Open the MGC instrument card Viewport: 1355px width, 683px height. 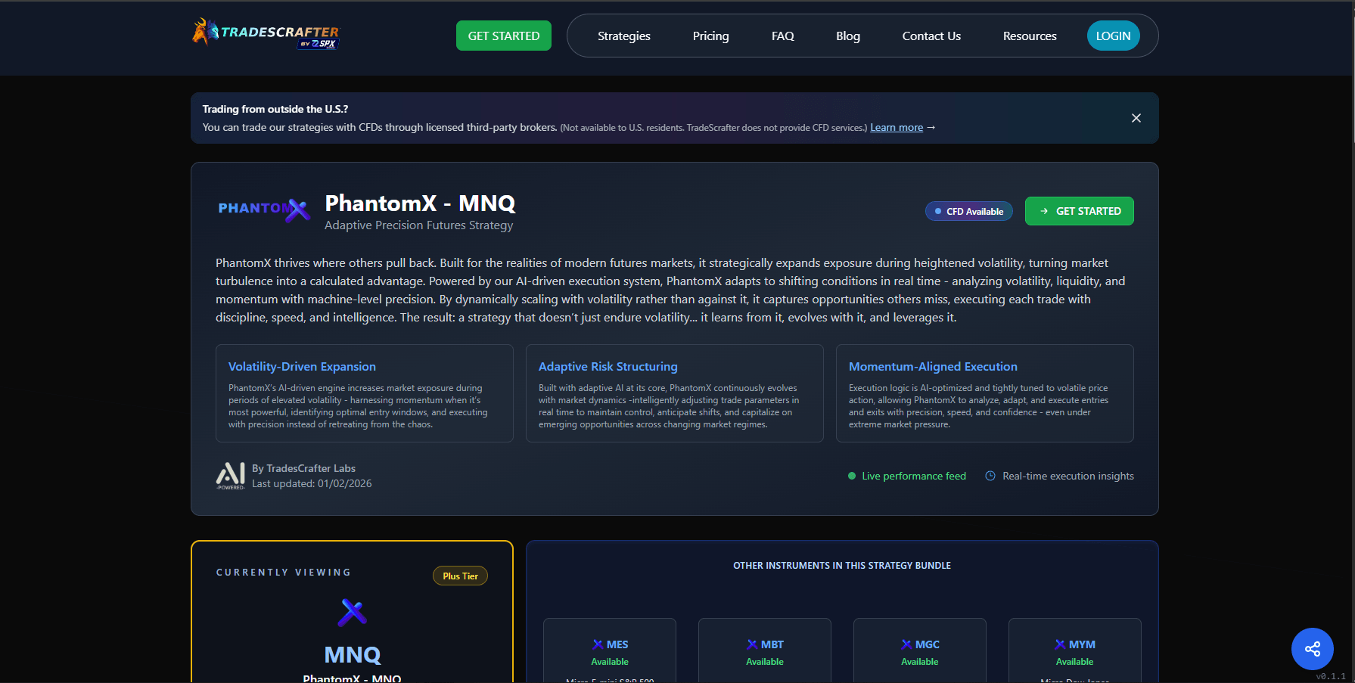tap(920, 650)
